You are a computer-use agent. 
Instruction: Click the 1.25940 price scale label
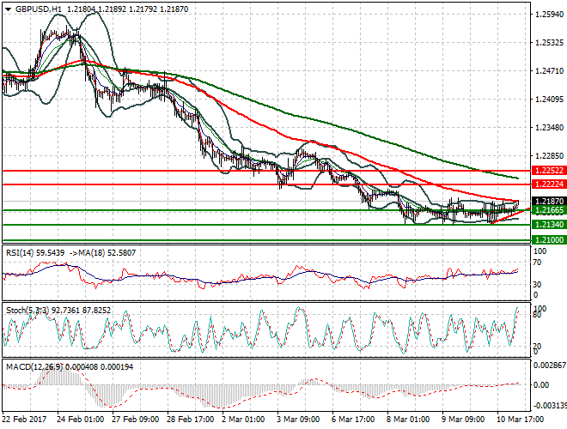(548, 15)
